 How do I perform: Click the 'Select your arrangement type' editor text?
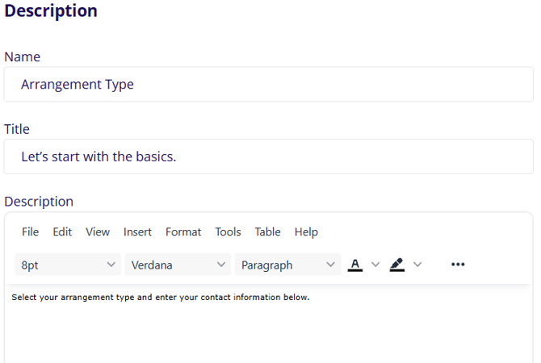(160, 298)
